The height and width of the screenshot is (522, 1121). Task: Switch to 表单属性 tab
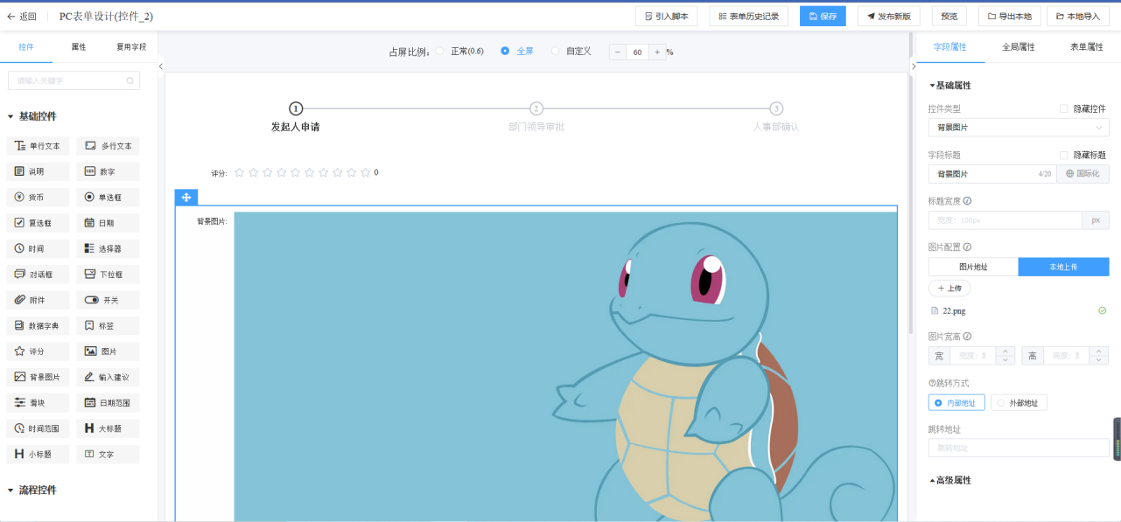click(1087, 47)
